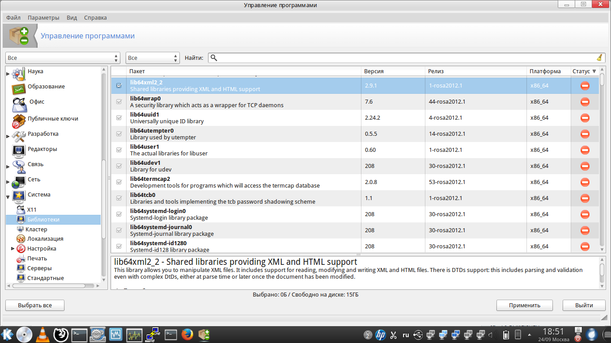Toggle checkbox for lib64termcap2 package
611x343 pixels.
point(119,182)
